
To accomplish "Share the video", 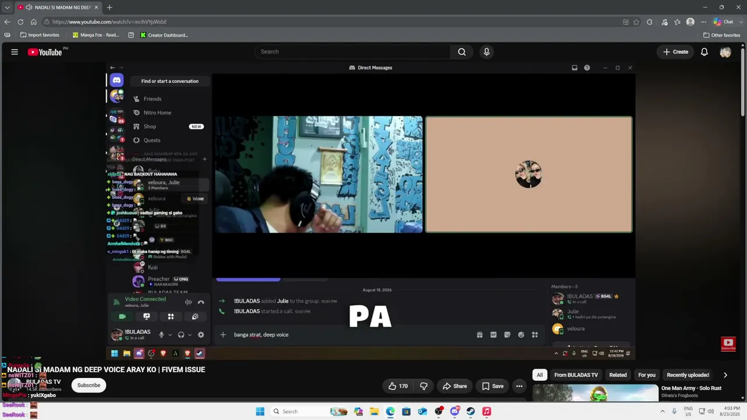I will (x=455, y=386).
